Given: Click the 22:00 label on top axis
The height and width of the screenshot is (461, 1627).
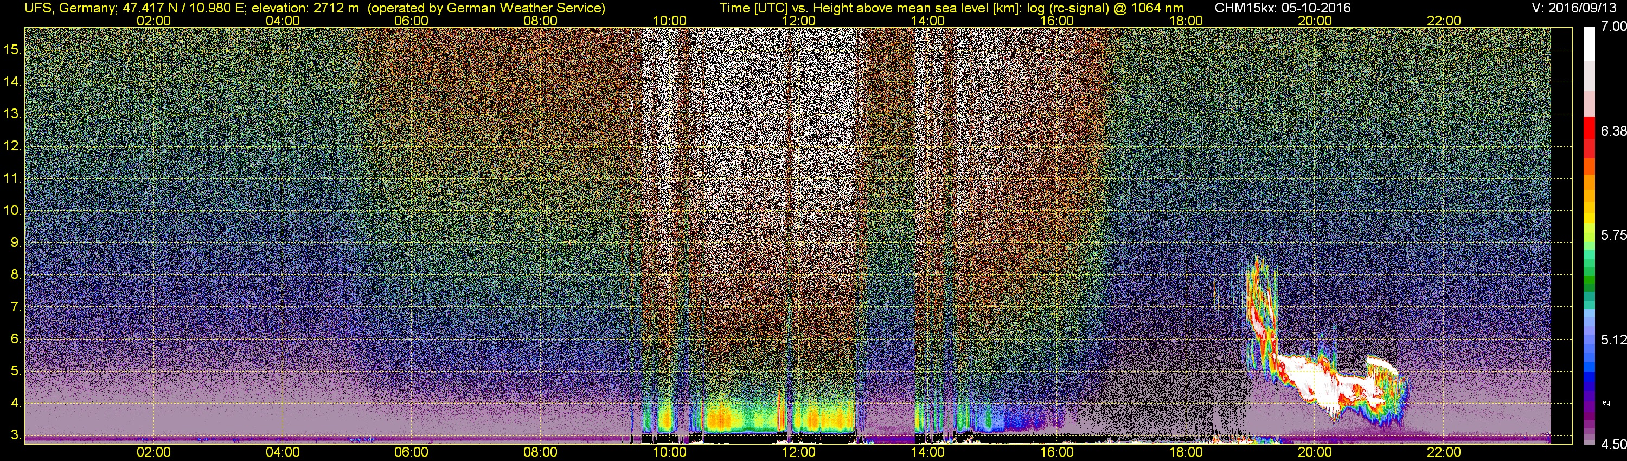Looking at the screenshot, I should tap(1444, 21).
